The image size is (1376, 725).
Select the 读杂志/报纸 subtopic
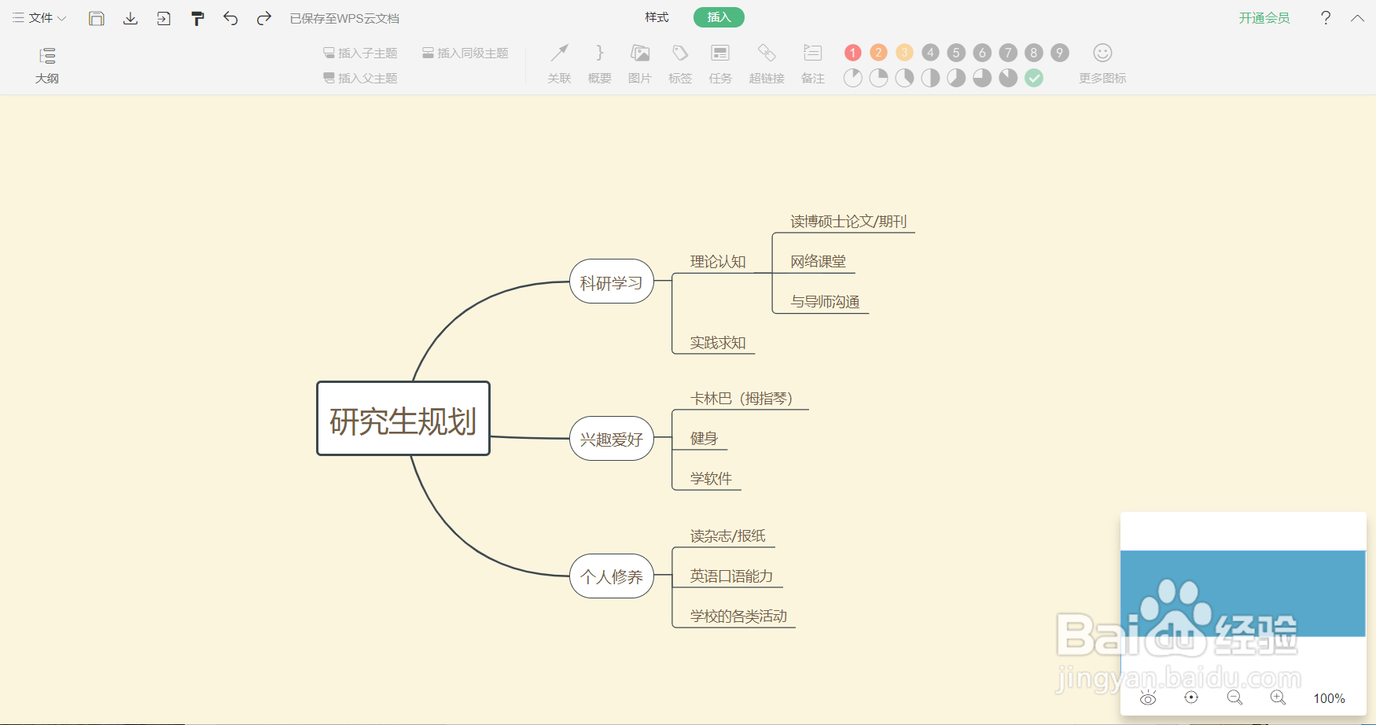[x=728, y=535]
